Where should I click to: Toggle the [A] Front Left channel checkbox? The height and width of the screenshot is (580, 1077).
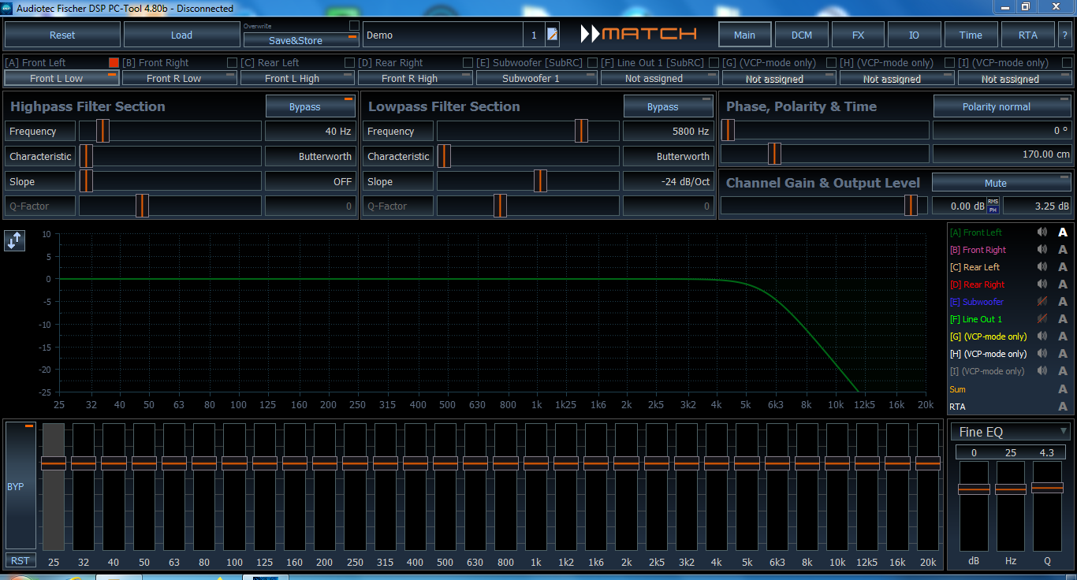[114, 62]
